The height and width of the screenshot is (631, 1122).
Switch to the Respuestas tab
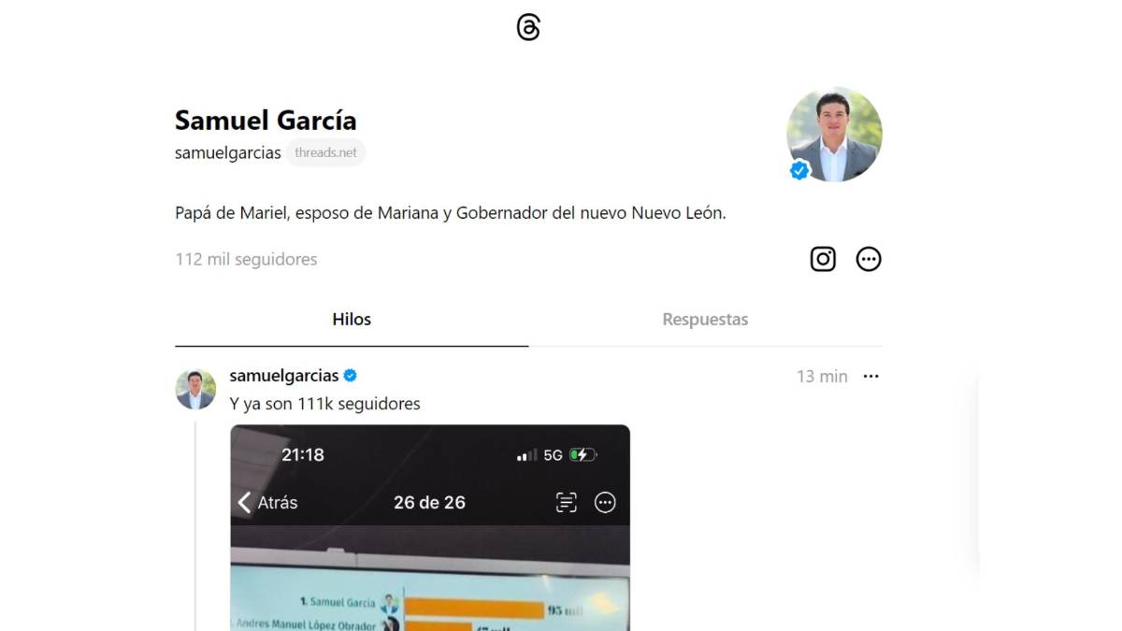click(x=705, y=319)
